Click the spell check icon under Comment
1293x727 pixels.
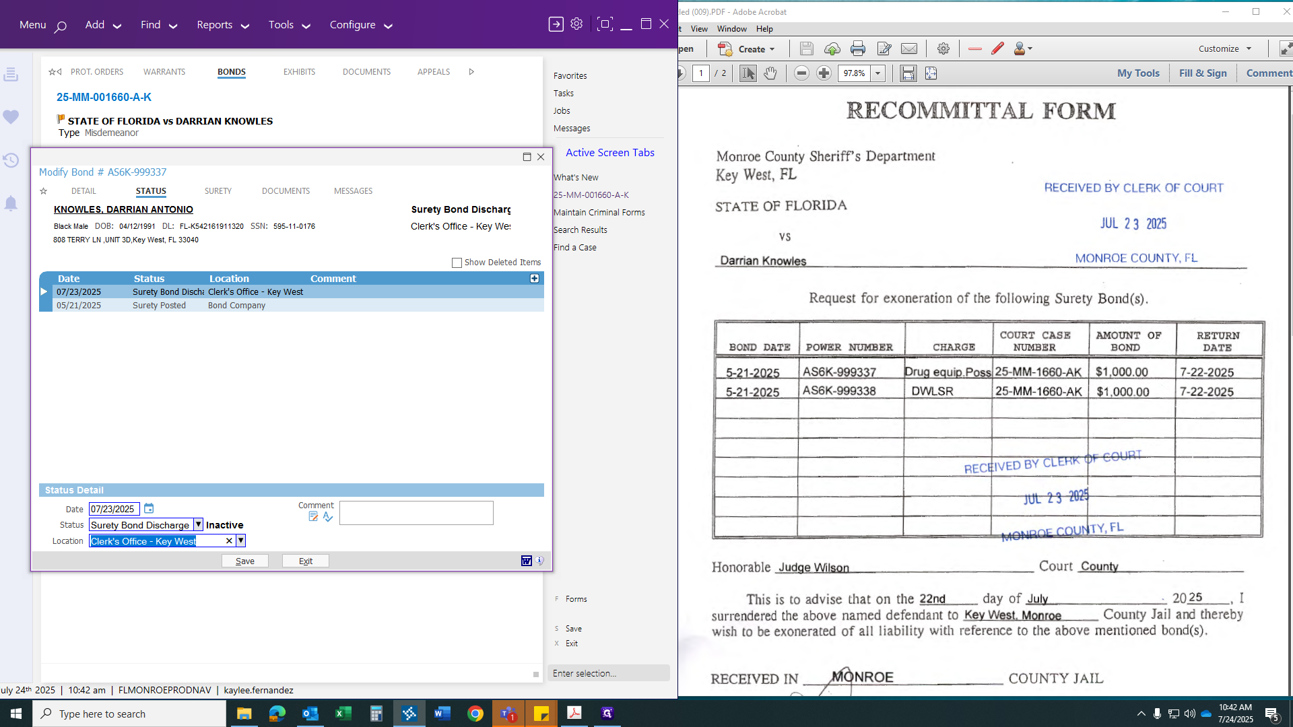pyautogui.click(x=328, y=517)
